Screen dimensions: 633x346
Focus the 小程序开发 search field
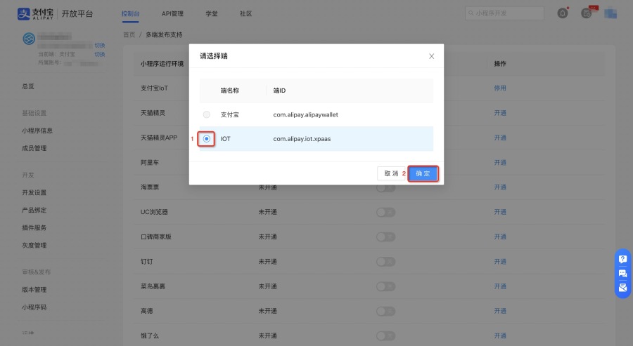(x=504, y=13)
